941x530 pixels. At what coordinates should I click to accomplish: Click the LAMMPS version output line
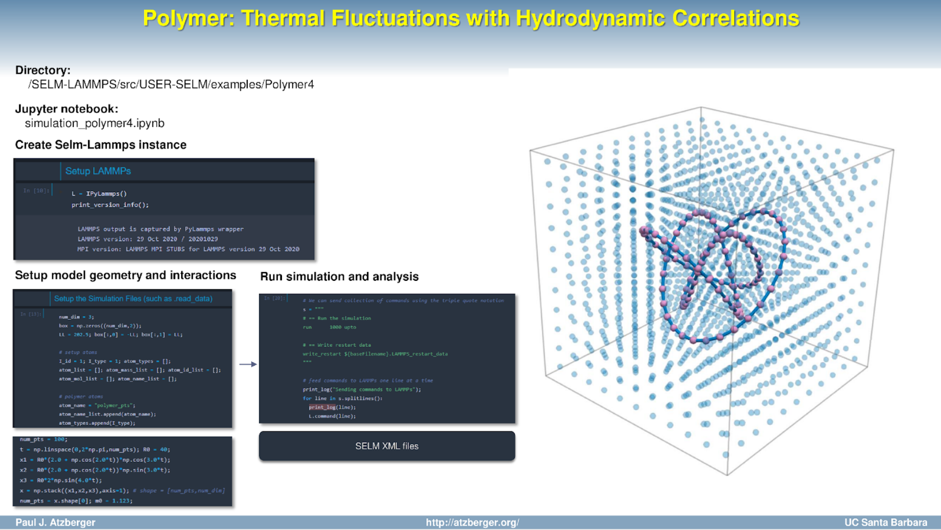(x=148, y=239)
